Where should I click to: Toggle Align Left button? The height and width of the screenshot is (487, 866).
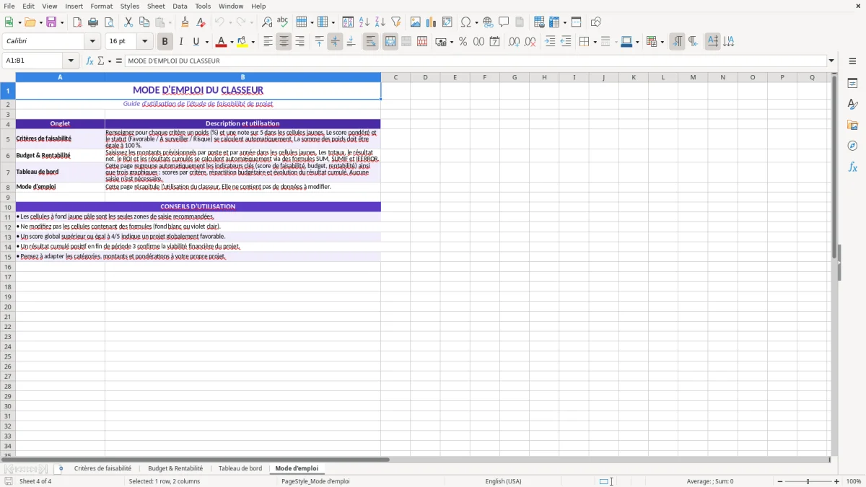pyautogui.click(x=268, y=42)
